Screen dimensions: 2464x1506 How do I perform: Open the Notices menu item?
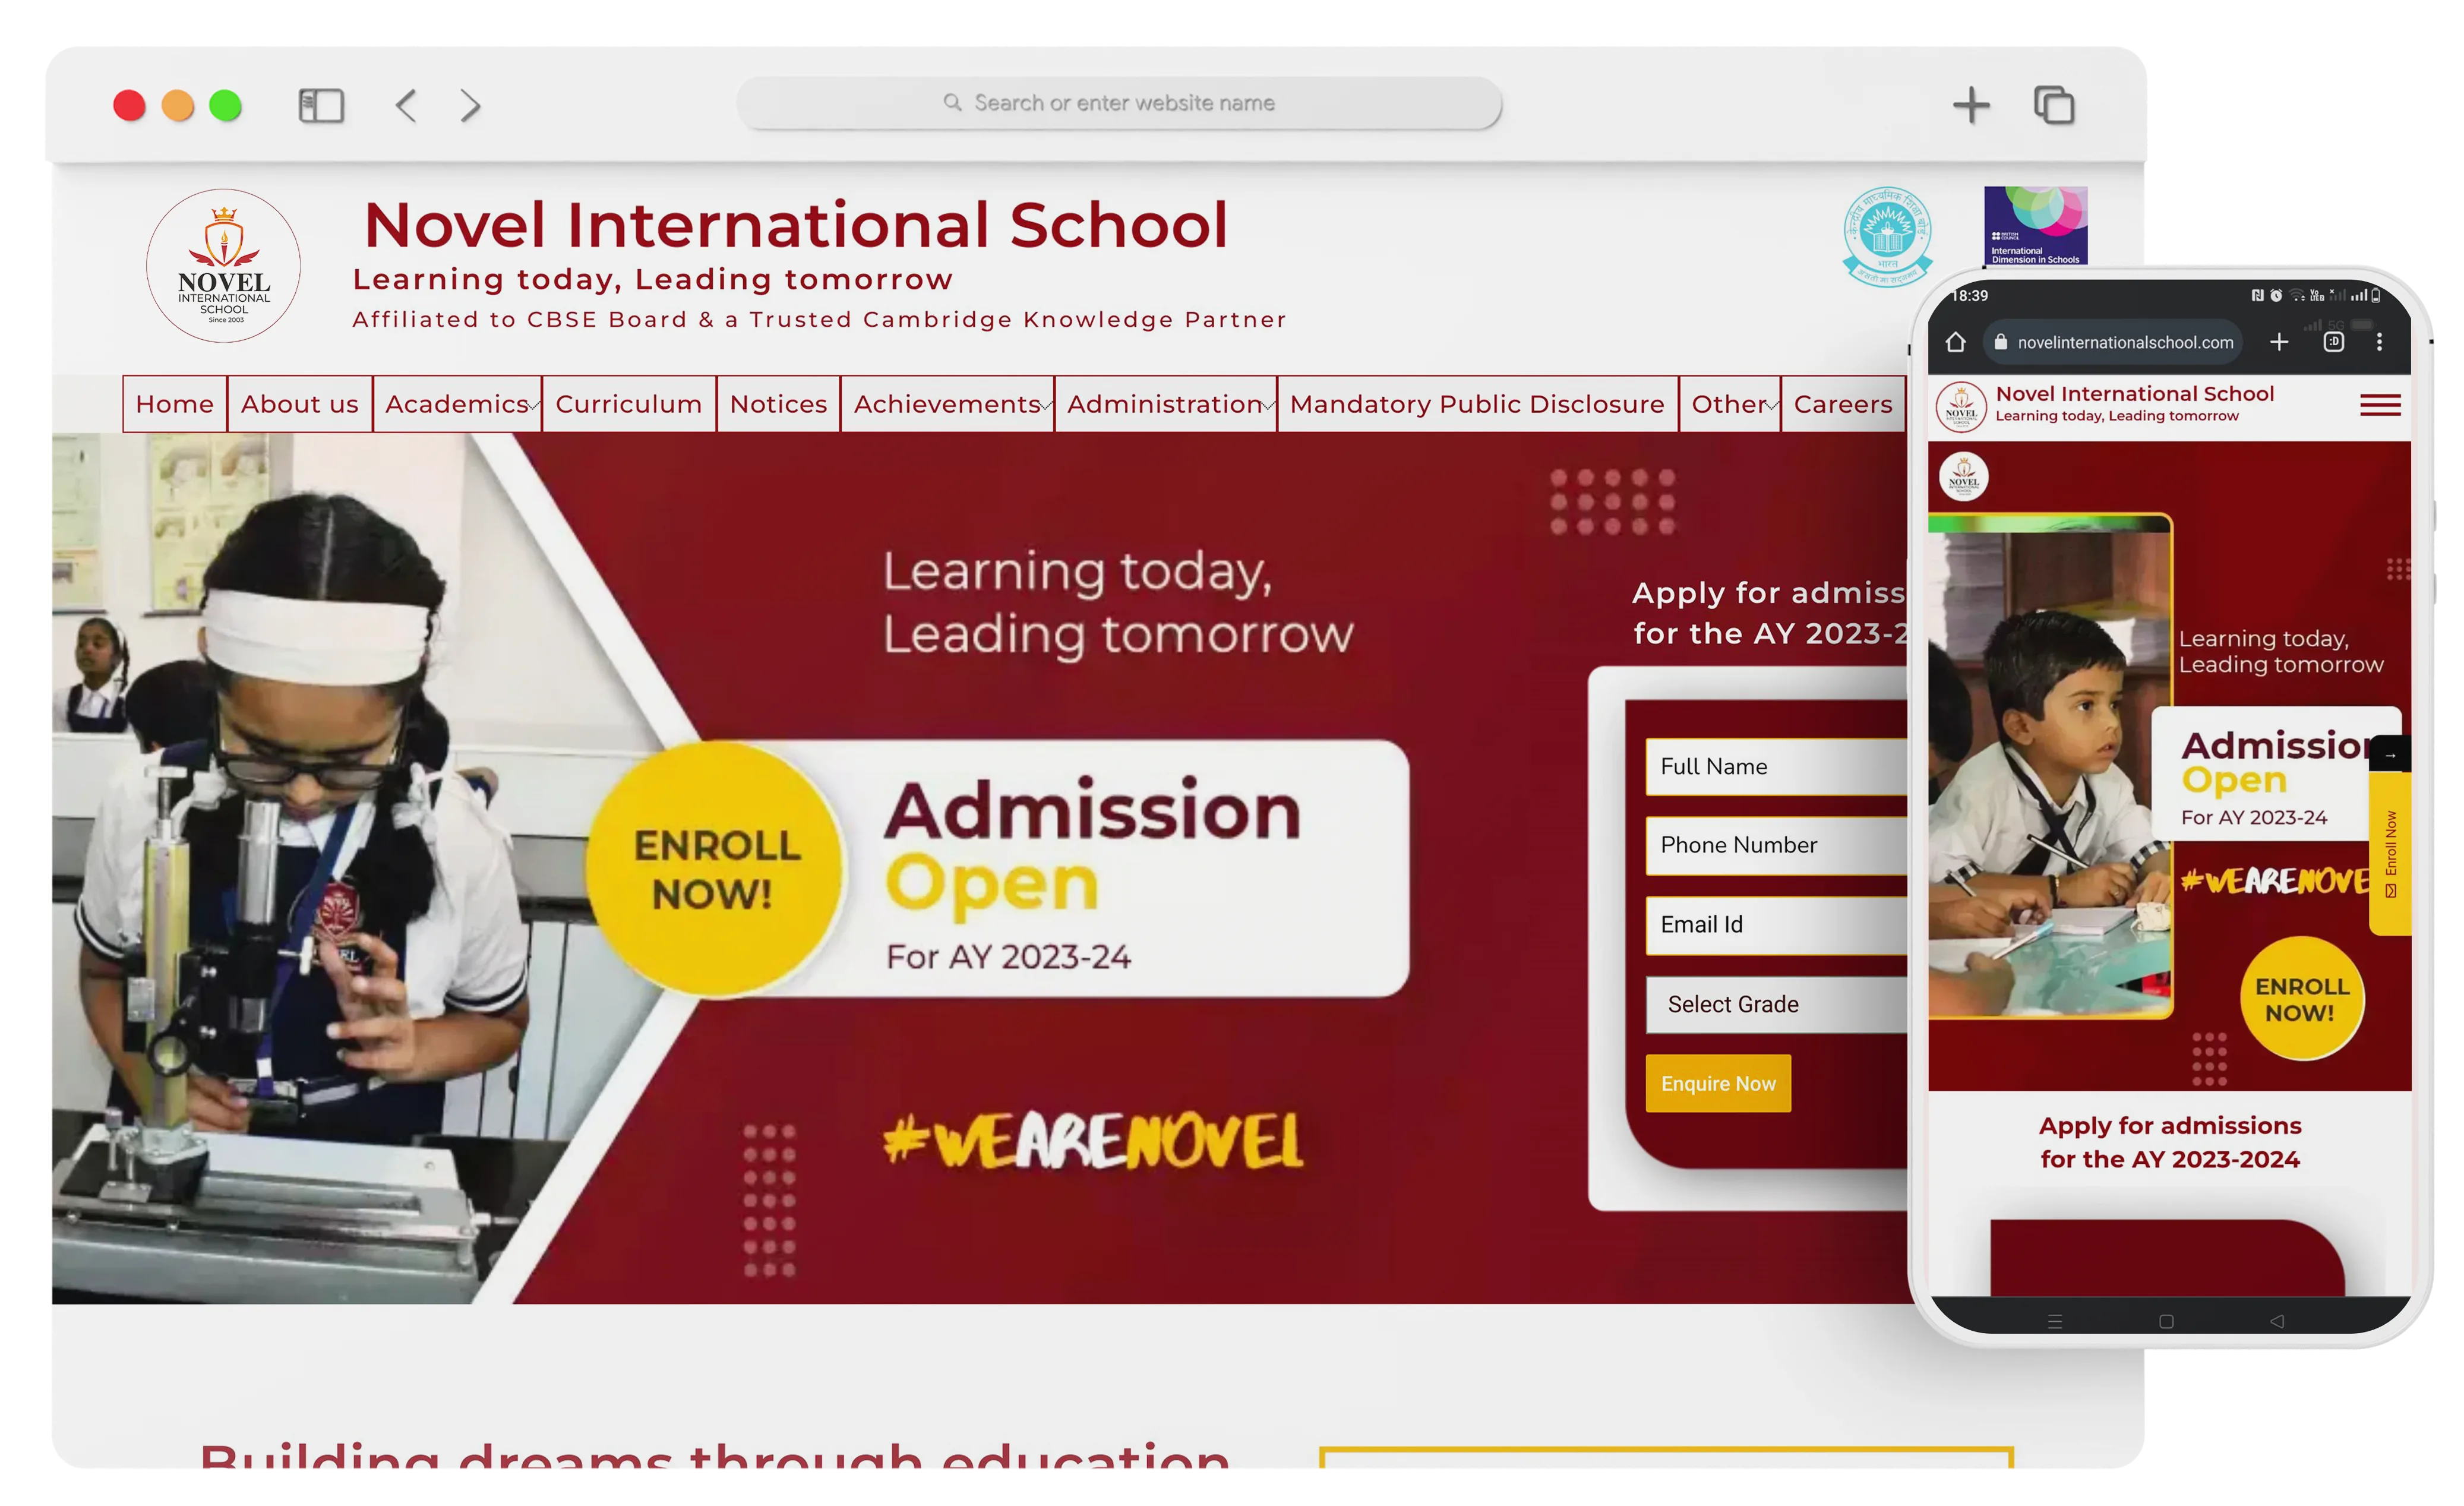(x=778, y=404)
